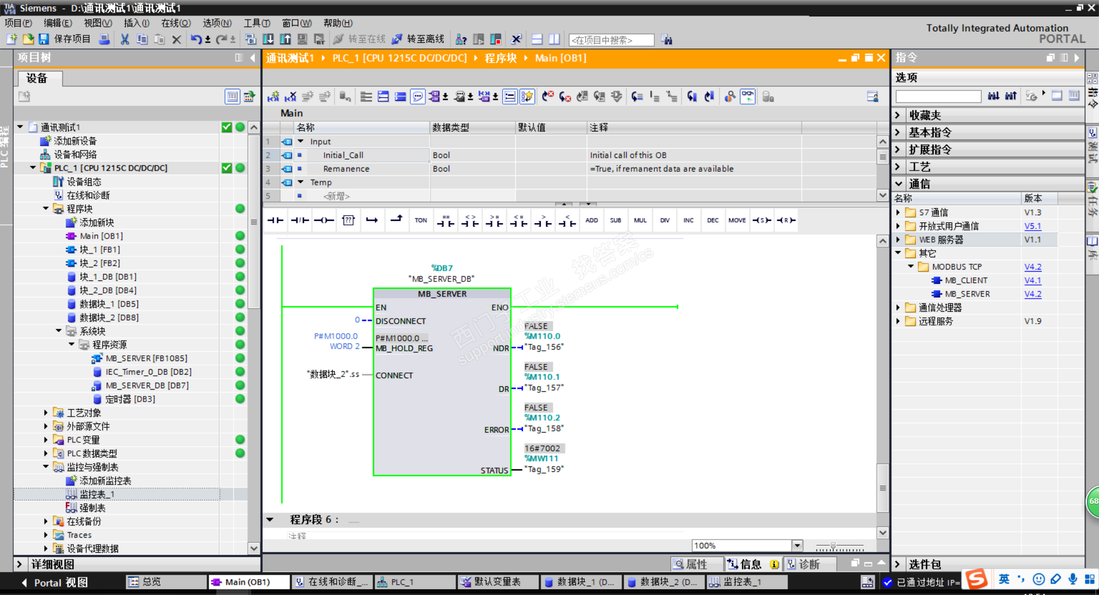Undo the last action in toolbar

196,39
